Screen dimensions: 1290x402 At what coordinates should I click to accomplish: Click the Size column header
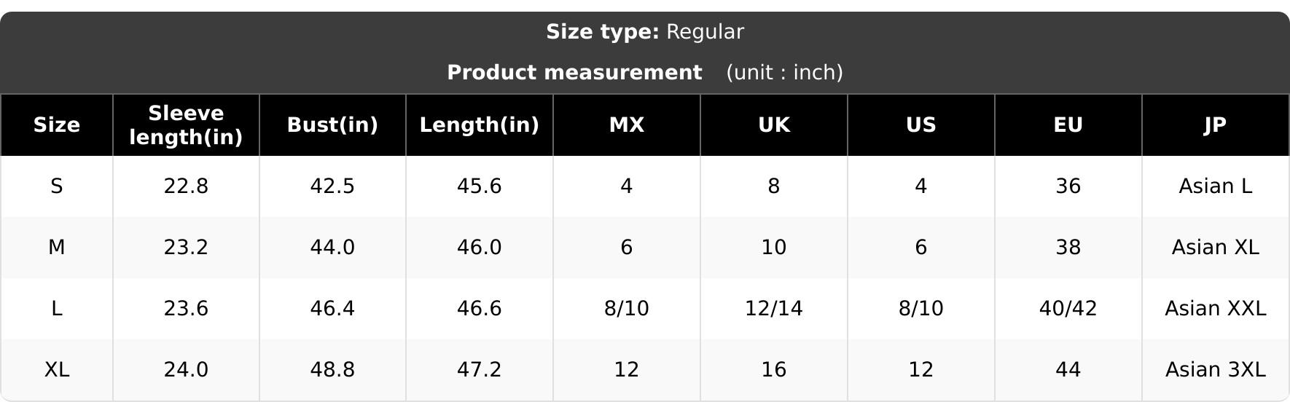[x=57, y=125]
